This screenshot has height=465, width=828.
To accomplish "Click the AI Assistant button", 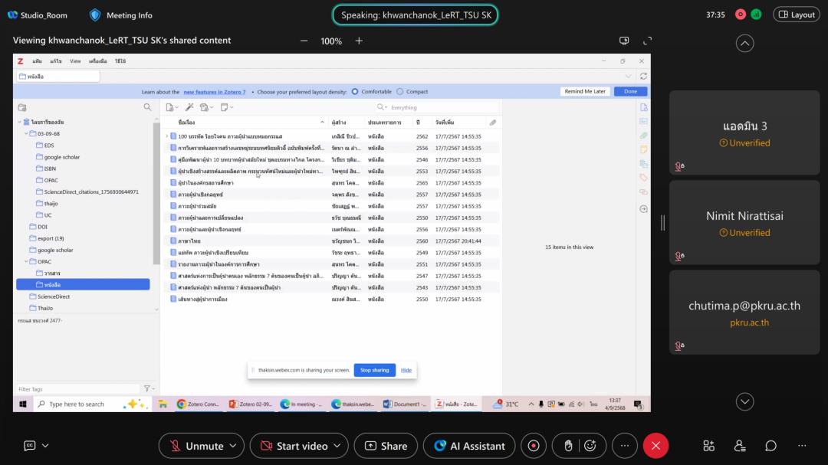I will [469, 446].
